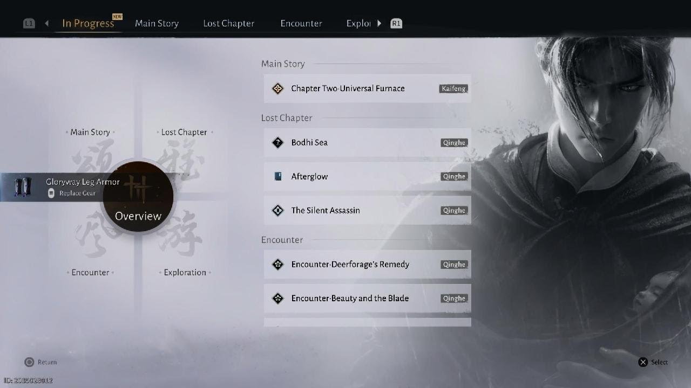Click the R1 shoulder button icon
This screenshot has height=388, width=691.
(x=396, y=23)
